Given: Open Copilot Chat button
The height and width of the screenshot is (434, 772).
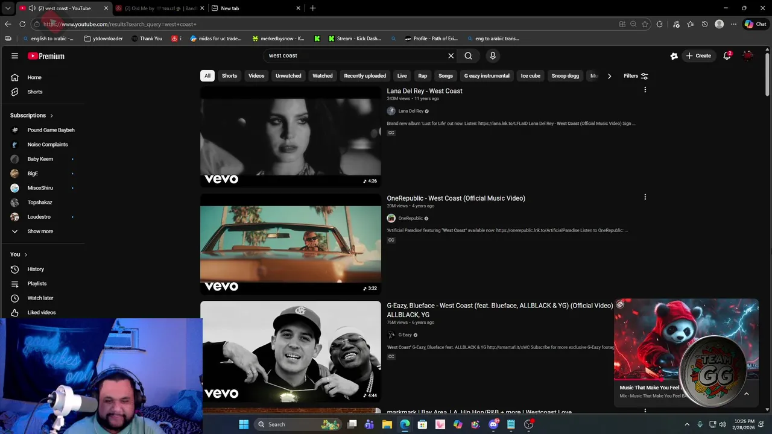Looking at the screenshot, I should (755, 24).
